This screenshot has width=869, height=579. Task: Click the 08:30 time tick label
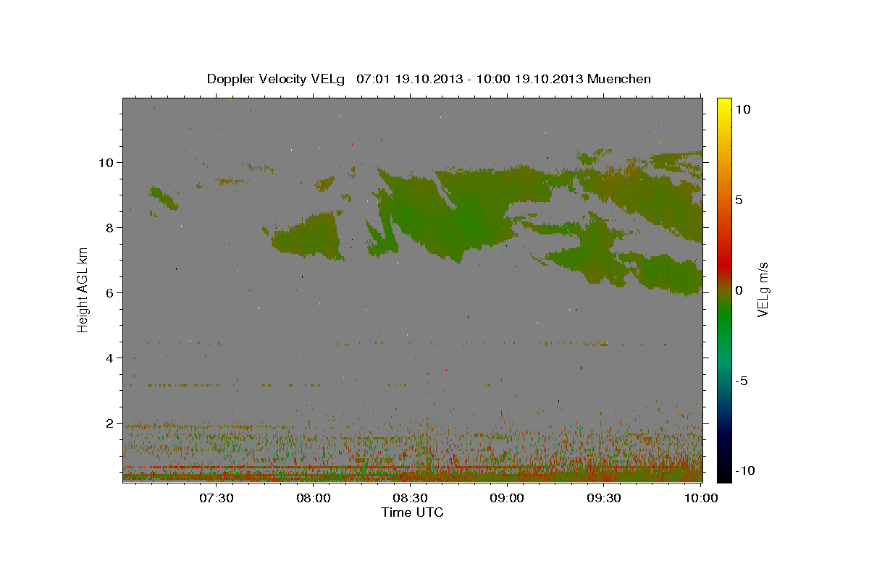[410, 498]
